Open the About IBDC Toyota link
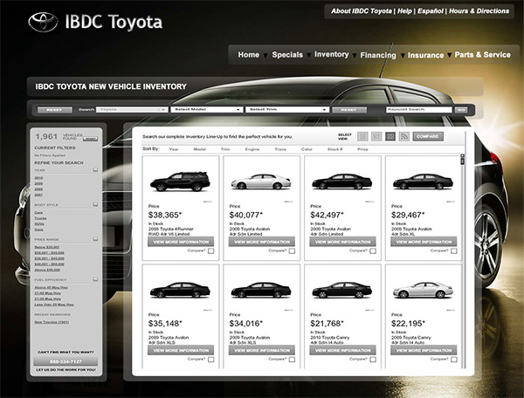This screenshot has width=524, height=398. tap(362, 11)
